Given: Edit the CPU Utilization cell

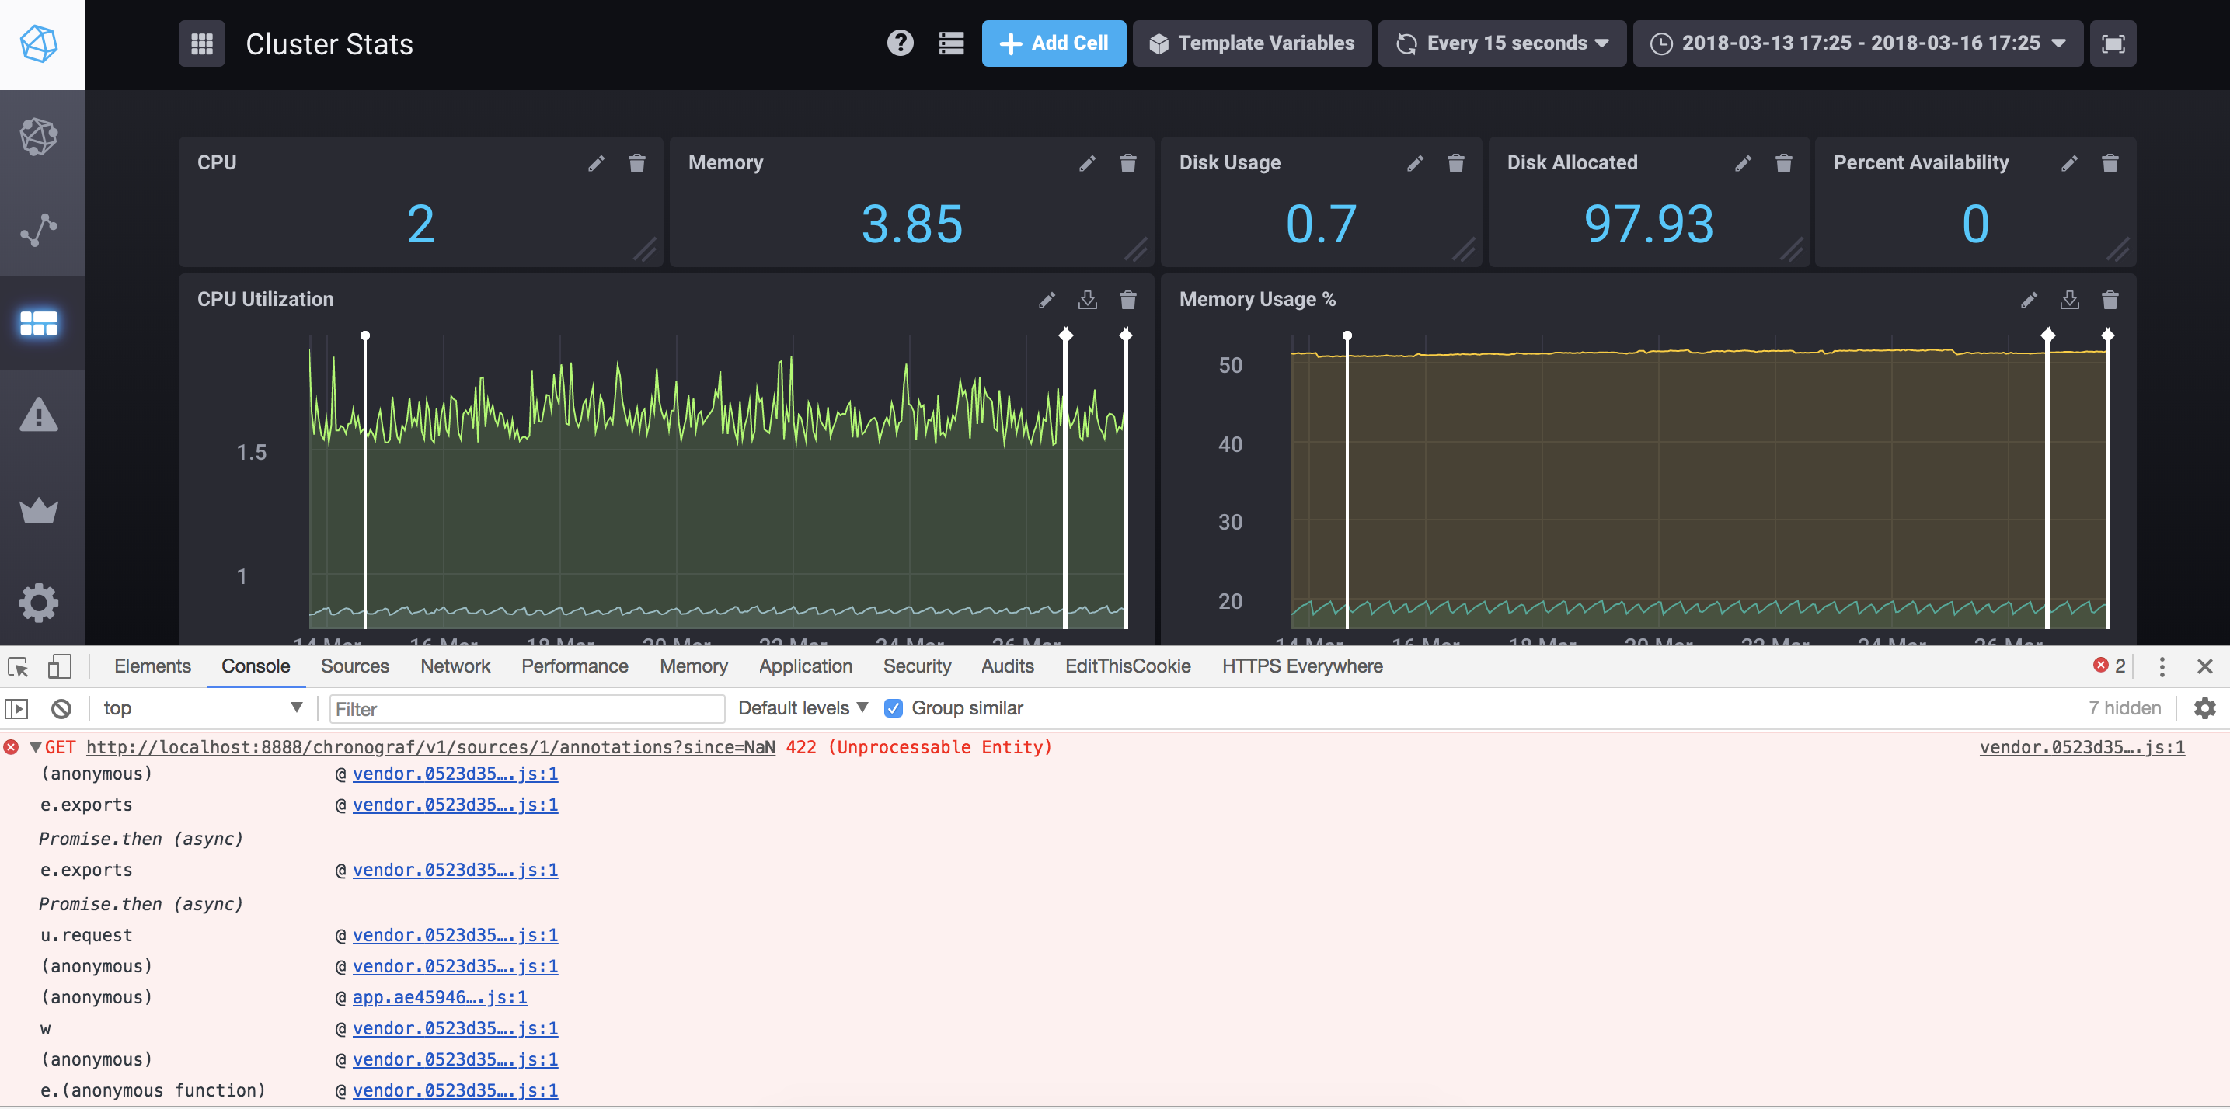Looking at the screenshot, I should 1046,301.
